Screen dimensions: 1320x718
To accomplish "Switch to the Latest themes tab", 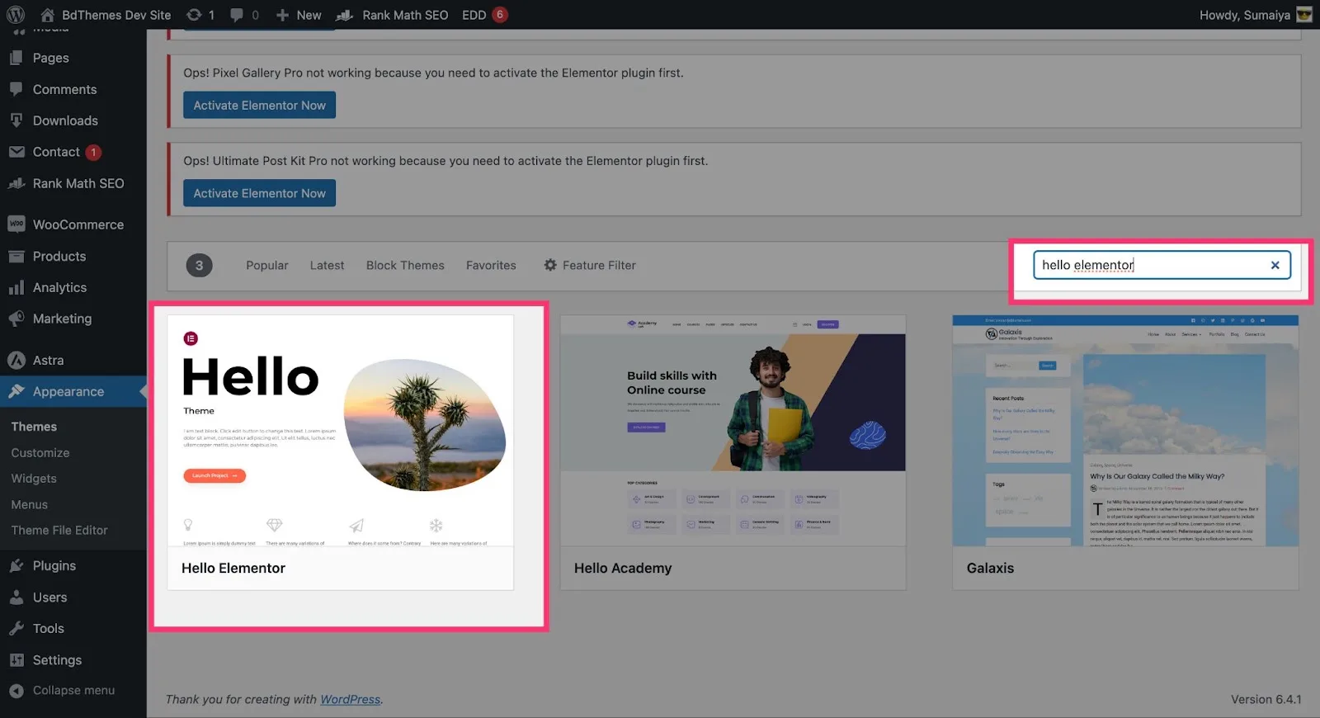I will pos(327,265).
